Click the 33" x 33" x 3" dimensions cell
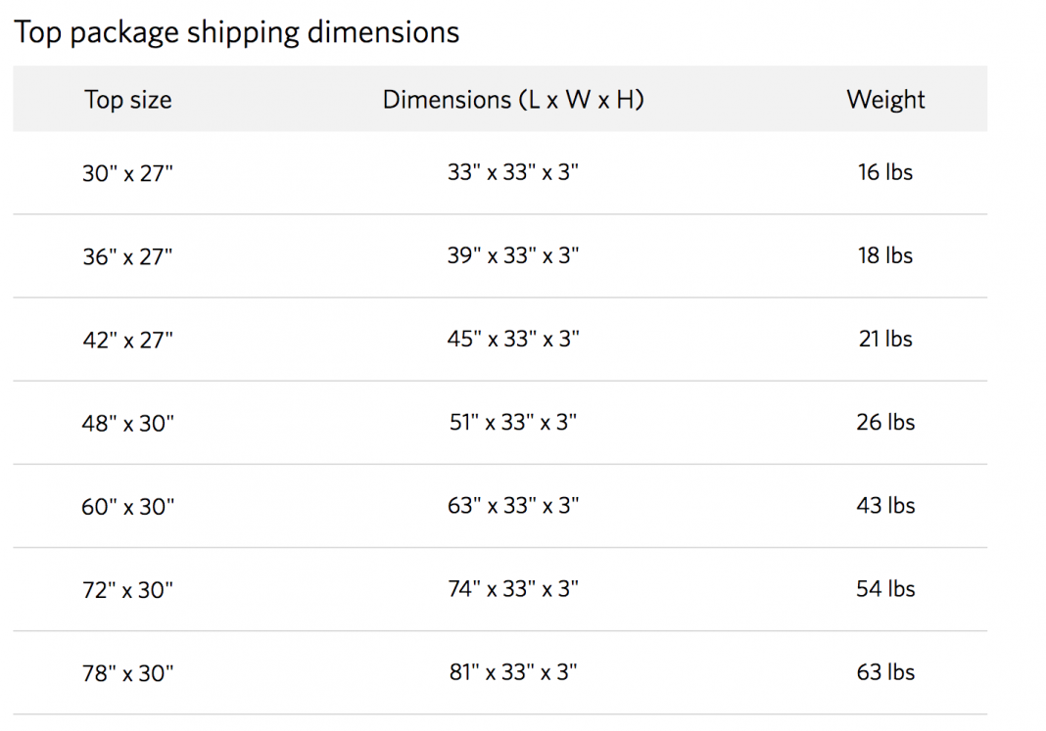The height and width of the screenshot is (731, 1046). point(513,173)
